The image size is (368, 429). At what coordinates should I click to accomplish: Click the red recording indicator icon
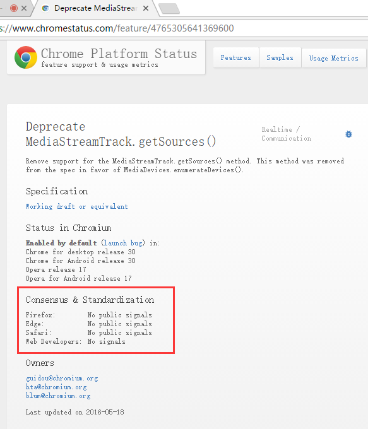(14, 8)
